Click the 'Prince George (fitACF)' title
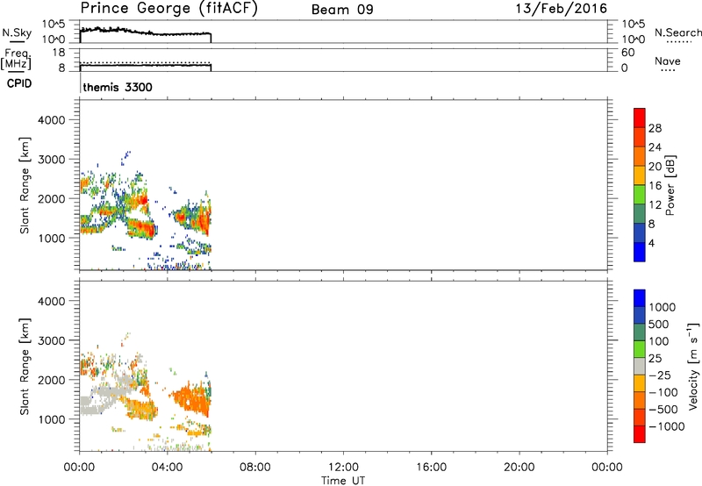Image resolution: width=702 pixels, height=486 pixels. click(168, 8)
